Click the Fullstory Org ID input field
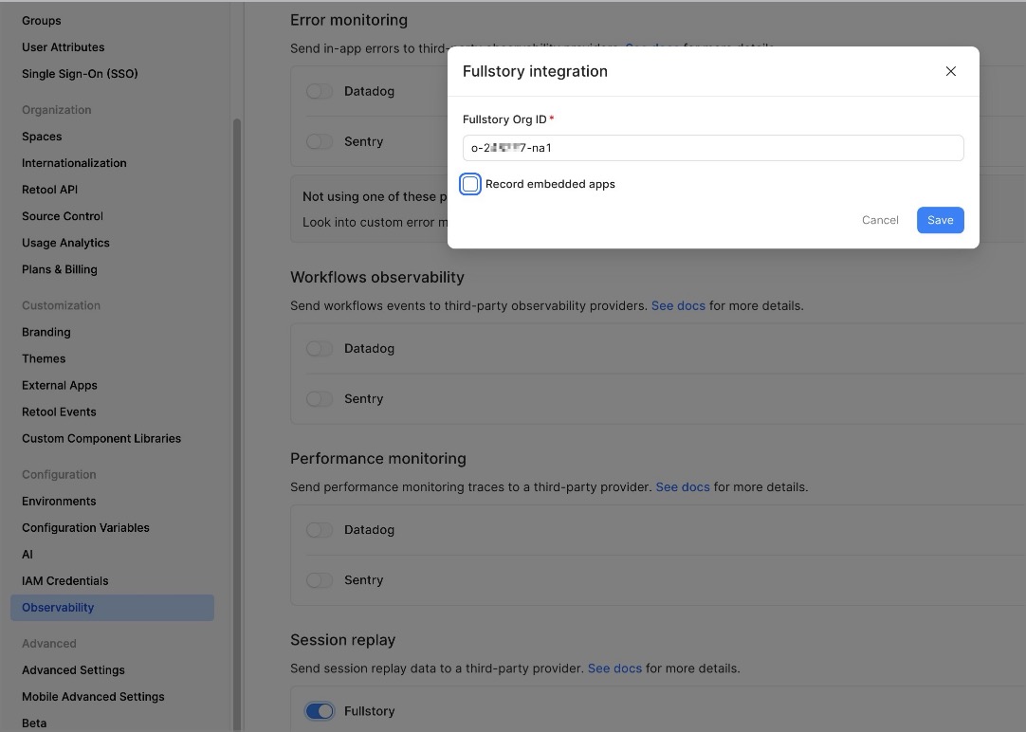This screenshot has height=732, width=1026. 713,148
